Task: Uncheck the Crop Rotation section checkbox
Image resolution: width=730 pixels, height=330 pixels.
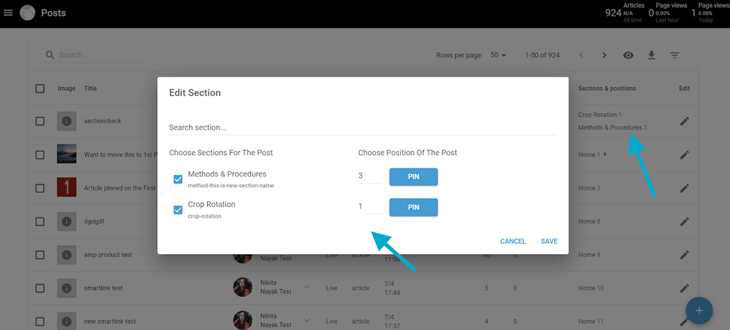Action: 178,209
